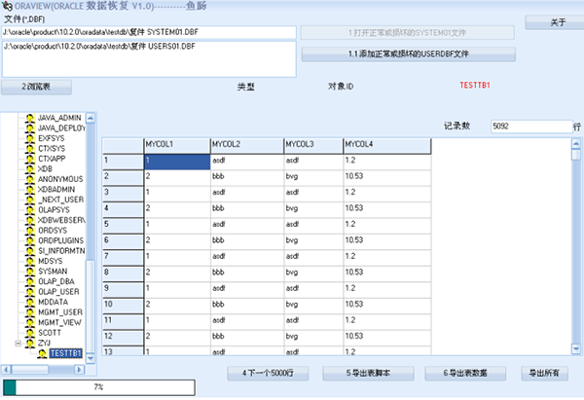
Task: Click the USERS01.DBF file list box
Action: pyautogui.click(x=149, y=59)
